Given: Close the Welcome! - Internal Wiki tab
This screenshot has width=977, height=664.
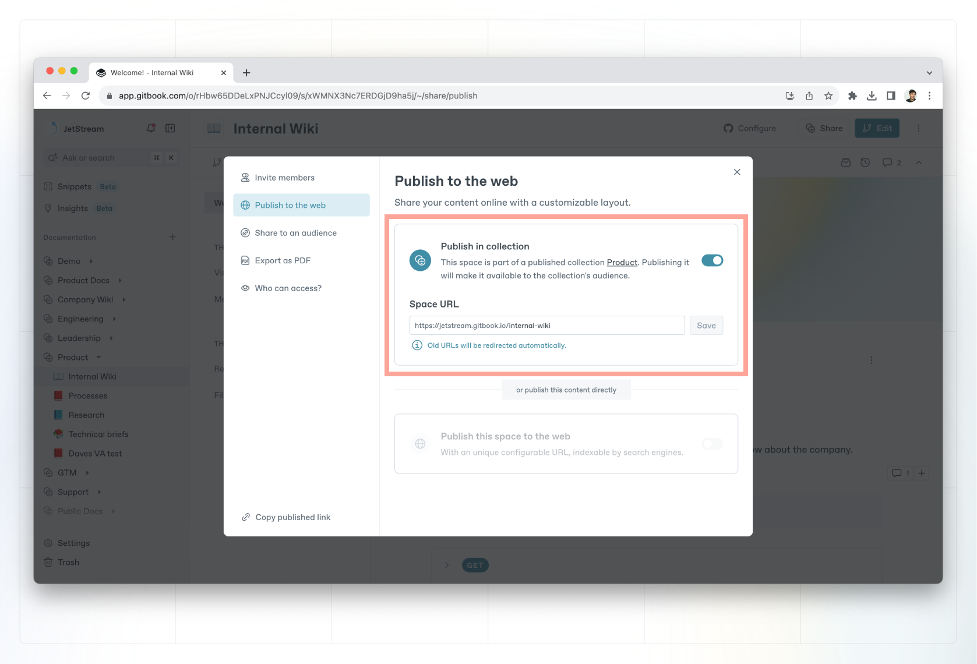Looking at the screenshot, I should [224, 73].
